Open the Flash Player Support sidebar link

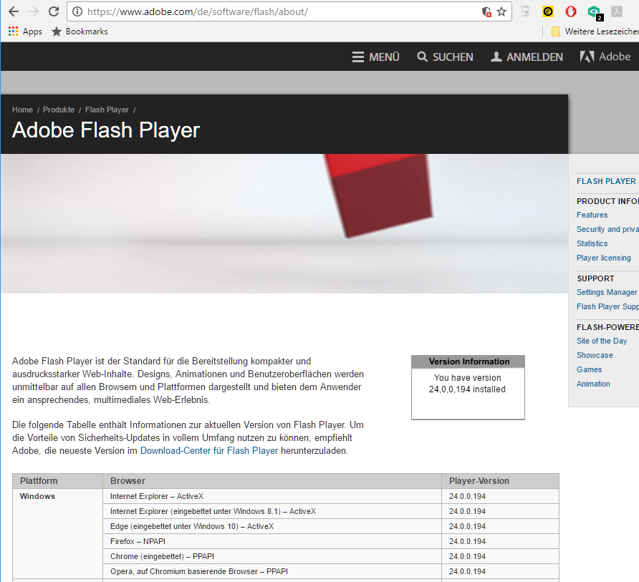[x=607, y=306]
